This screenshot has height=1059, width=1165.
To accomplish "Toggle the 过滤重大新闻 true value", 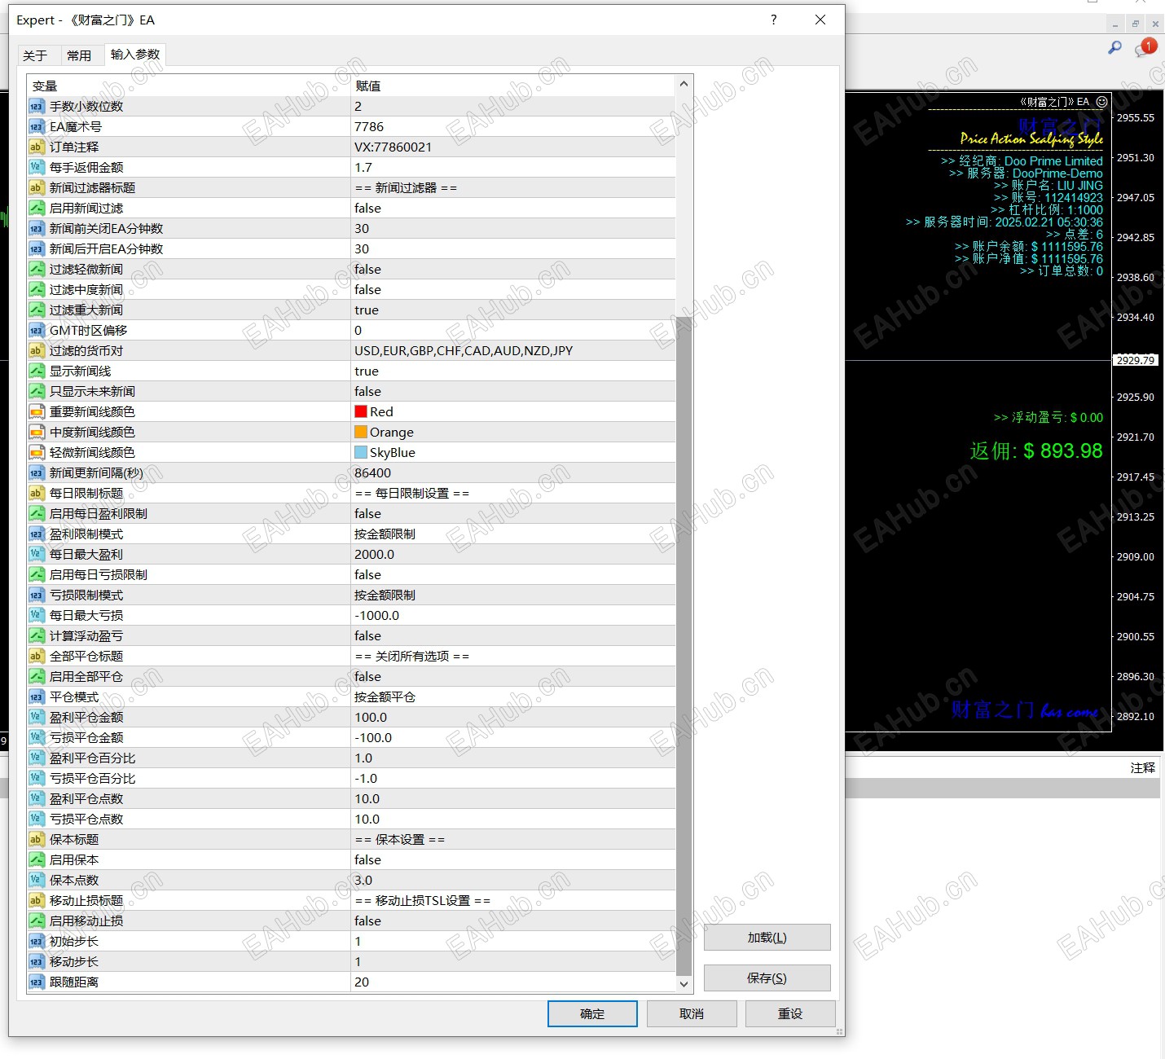I will point(513,310).
